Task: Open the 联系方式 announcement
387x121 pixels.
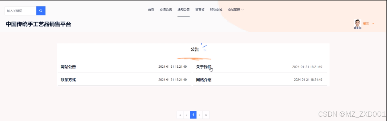Action: pos(68,80)
